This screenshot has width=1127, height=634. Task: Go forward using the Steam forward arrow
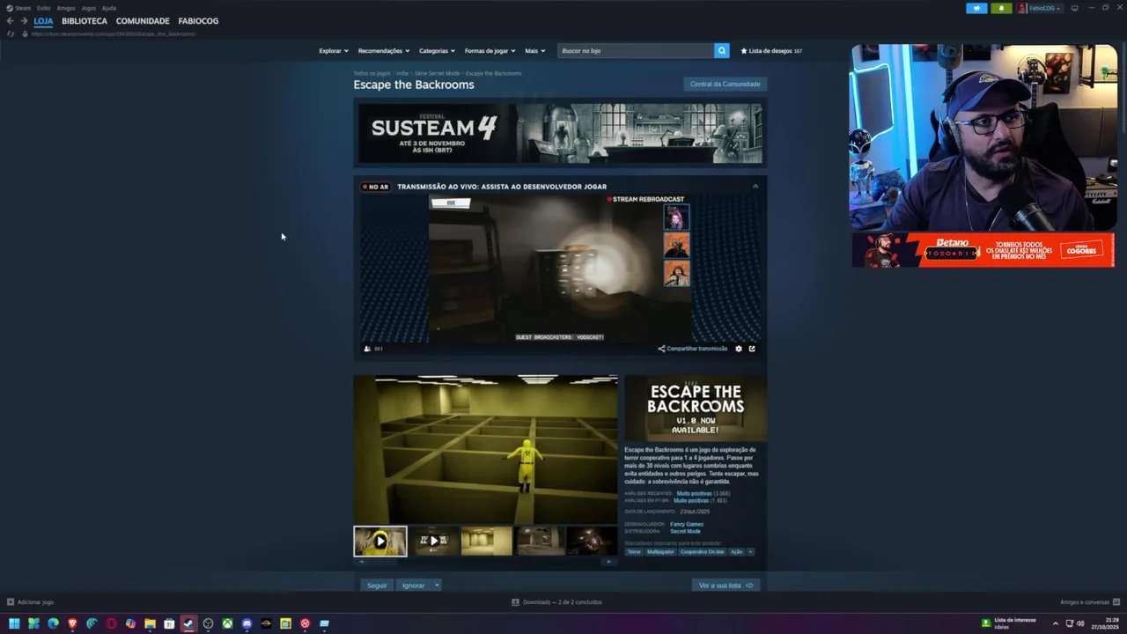(x=24, y=20)
